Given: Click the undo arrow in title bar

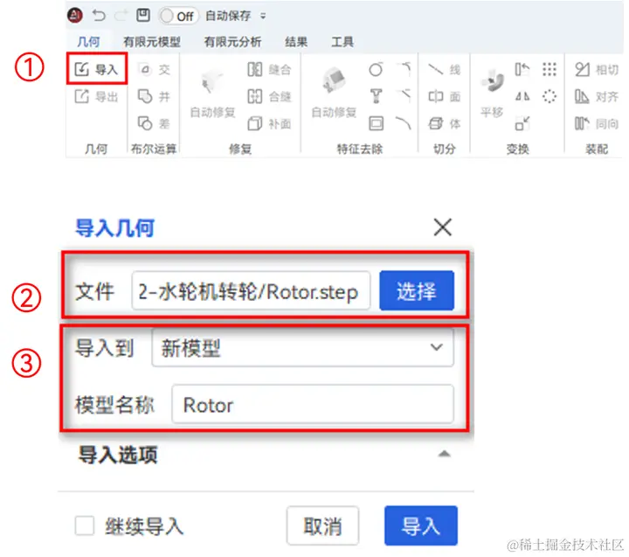Looking at the screenshot, I should tap(99, 16).
